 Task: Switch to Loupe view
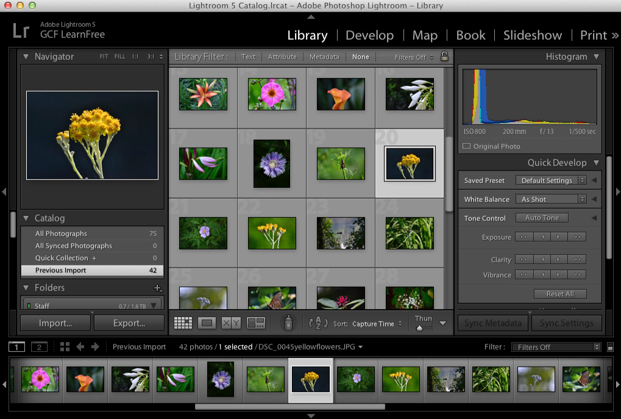tap(206, 323)
